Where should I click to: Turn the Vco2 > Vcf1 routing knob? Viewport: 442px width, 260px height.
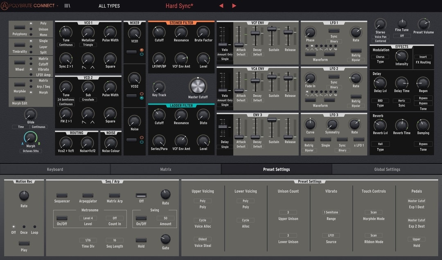tap(65, 143)
